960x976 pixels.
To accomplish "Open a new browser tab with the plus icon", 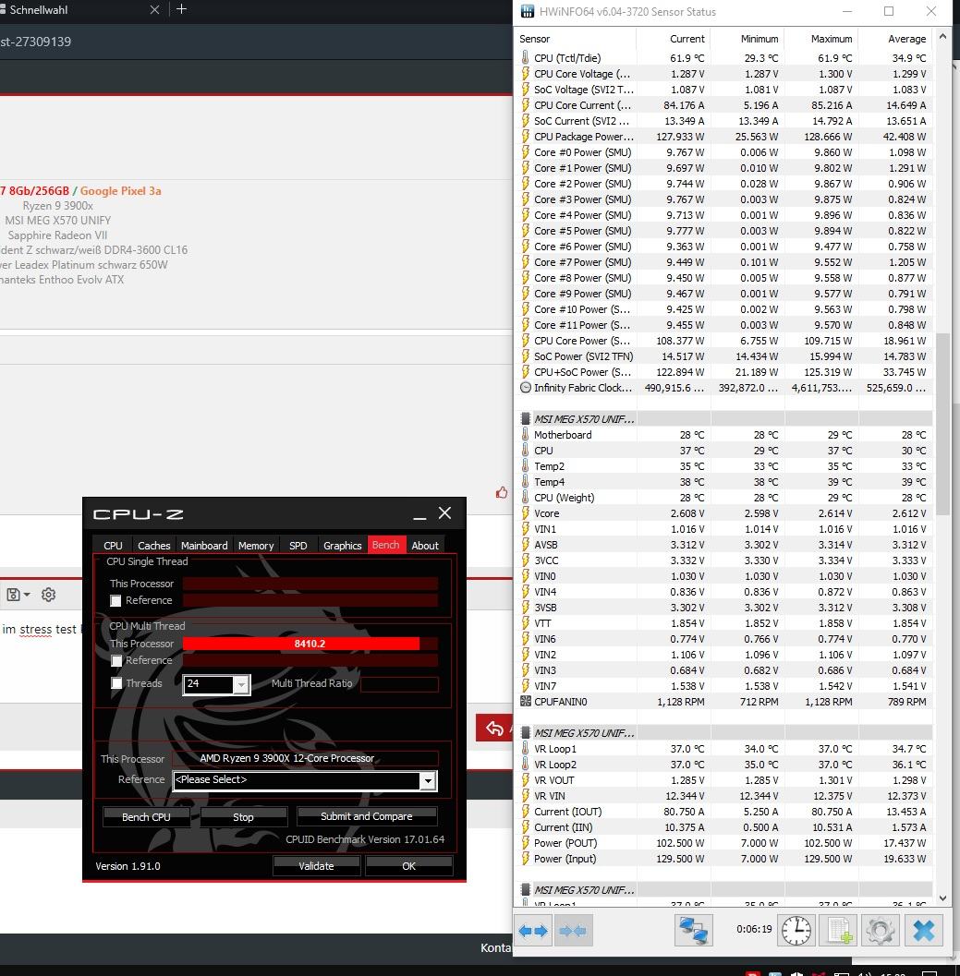I will pyautogui.click(x=181, y=8).
